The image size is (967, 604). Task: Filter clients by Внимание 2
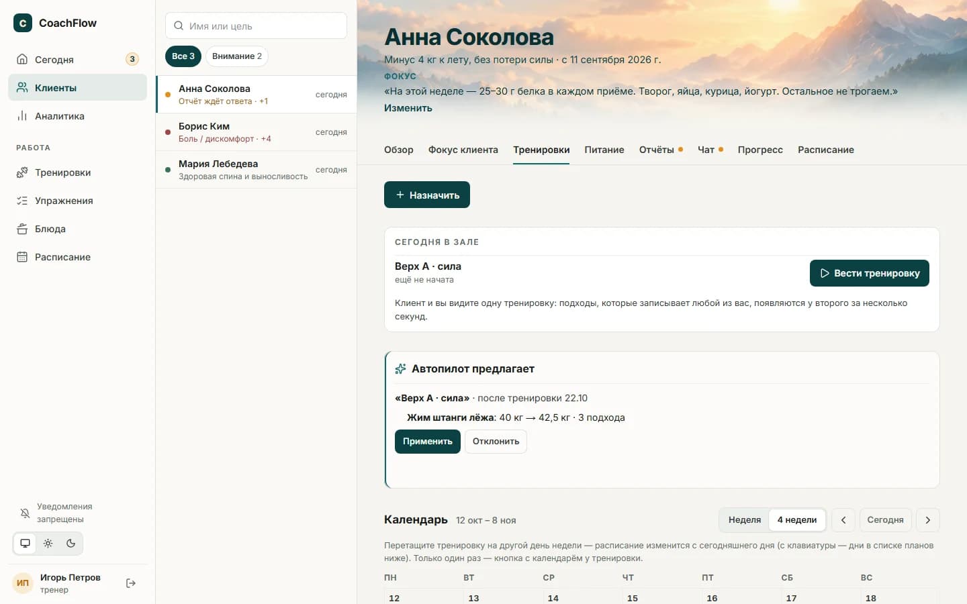pos(237,56)
